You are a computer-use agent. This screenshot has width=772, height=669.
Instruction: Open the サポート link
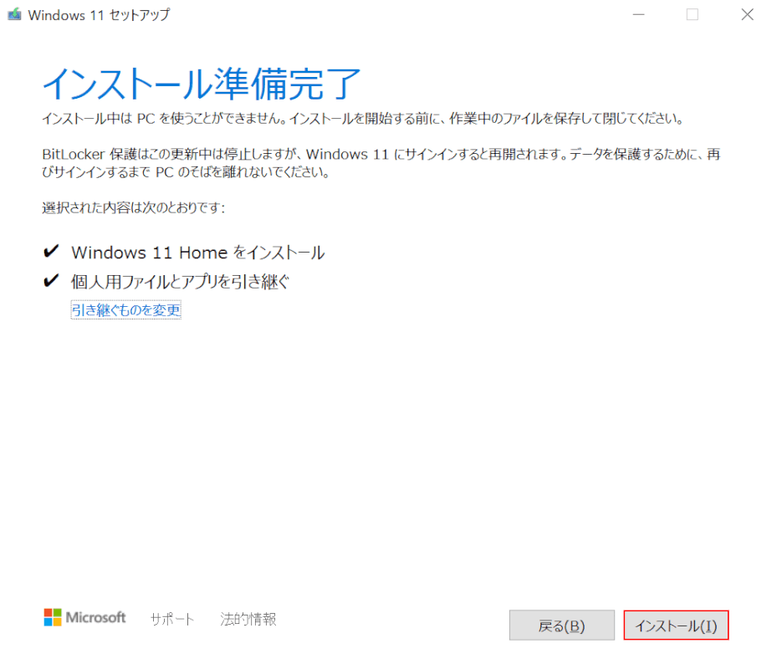point(171,619)
